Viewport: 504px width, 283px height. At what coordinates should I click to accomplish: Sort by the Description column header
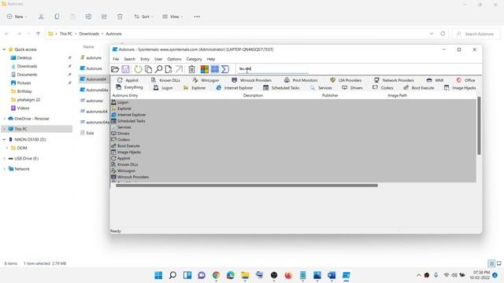[253, 95]
